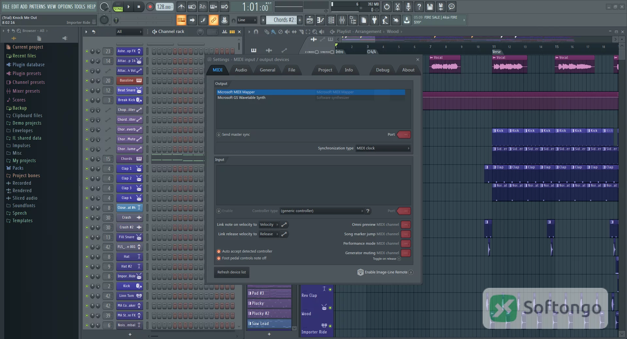Screen dimensions: 627x339
Task: Click the output Port number button
Action: [404, 135]
